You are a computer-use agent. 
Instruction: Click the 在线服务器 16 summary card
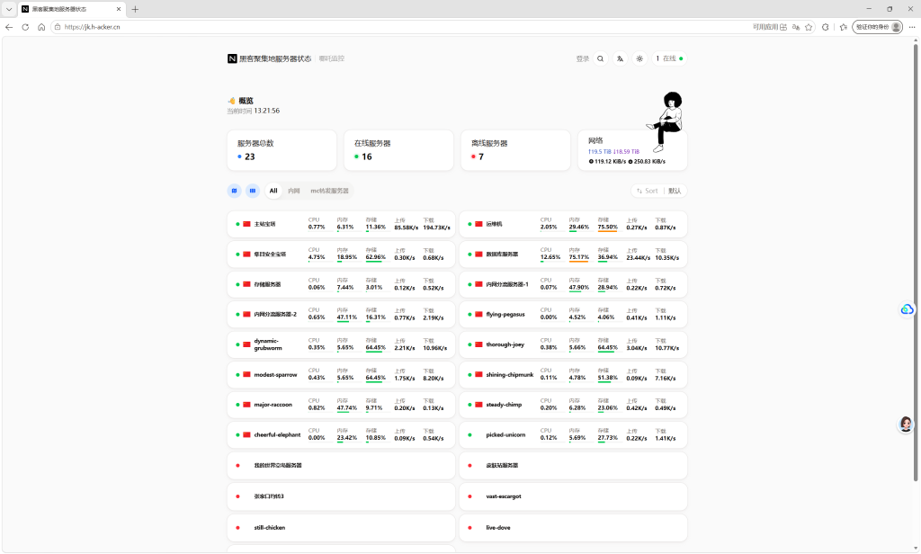coord(398,150)
